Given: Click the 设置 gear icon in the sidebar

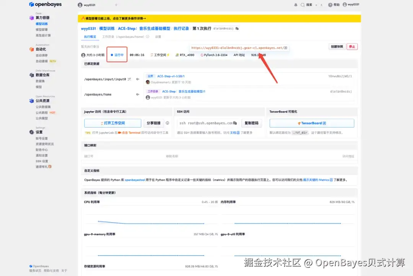Looking at the screenshot, I should [31, 132].
